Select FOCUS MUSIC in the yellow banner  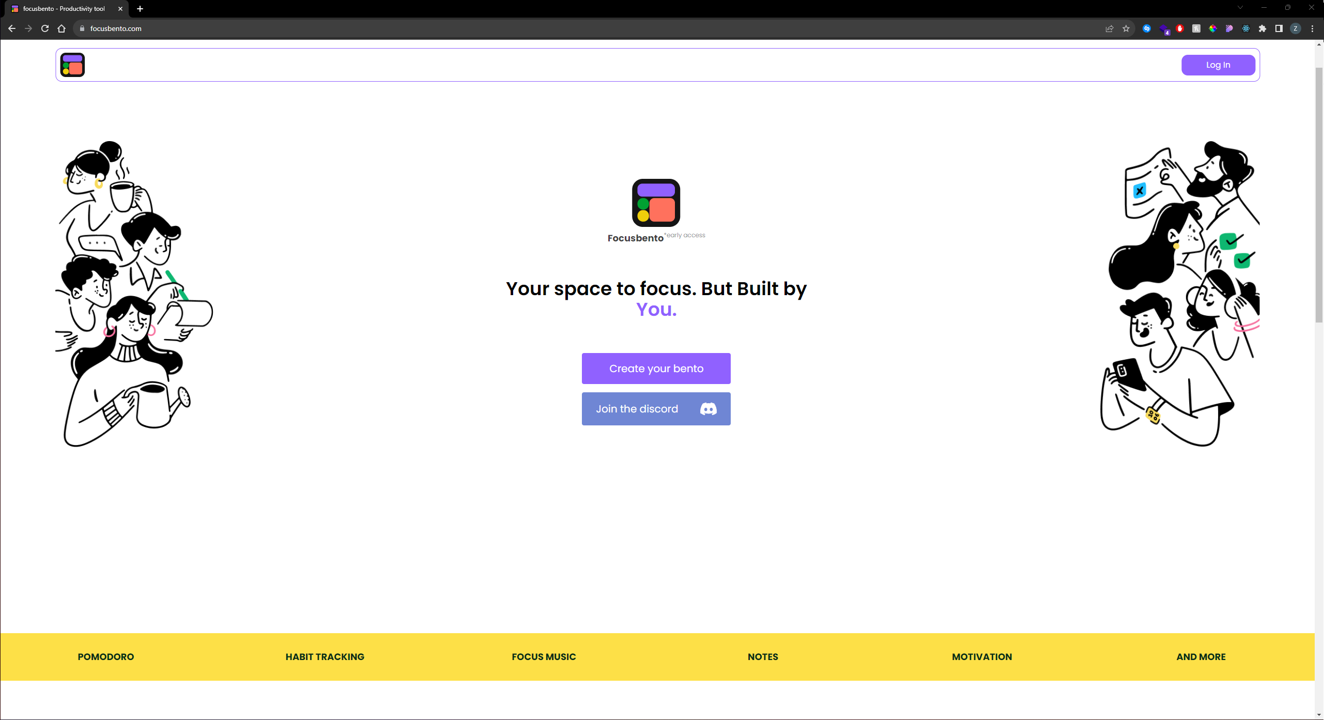tap(544, 657)
